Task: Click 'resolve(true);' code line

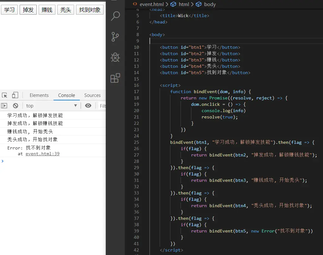Action: click(219, 117)
